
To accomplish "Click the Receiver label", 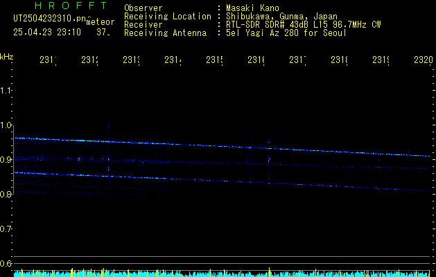I will [143, 25].
